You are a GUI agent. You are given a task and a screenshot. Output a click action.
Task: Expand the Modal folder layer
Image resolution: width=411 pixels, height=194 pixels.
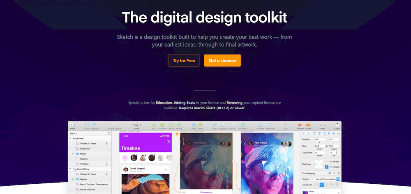tap(73, 154)
